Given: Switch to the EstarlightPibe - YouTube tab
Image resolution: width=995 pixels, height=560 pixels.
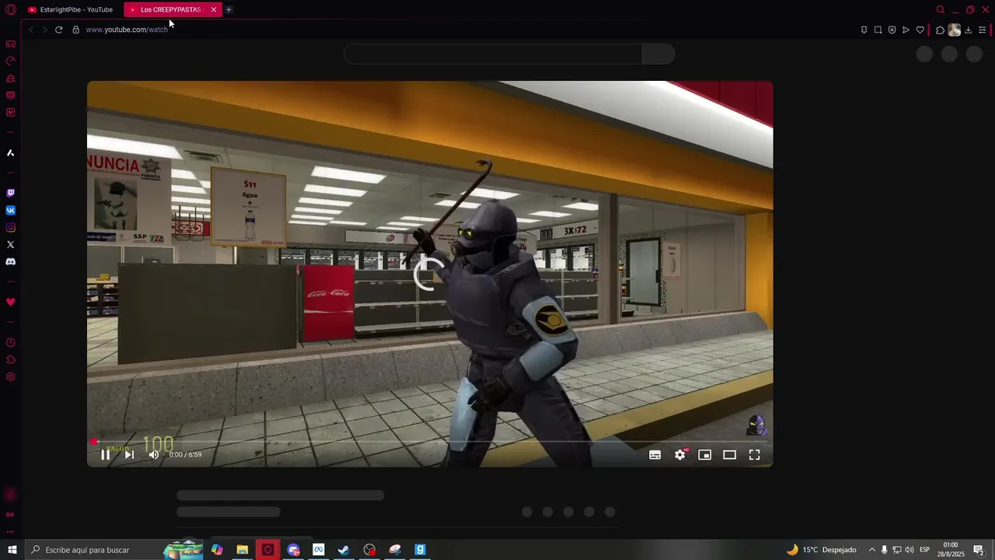Looking at the screenshot, I should coord(71,9).
